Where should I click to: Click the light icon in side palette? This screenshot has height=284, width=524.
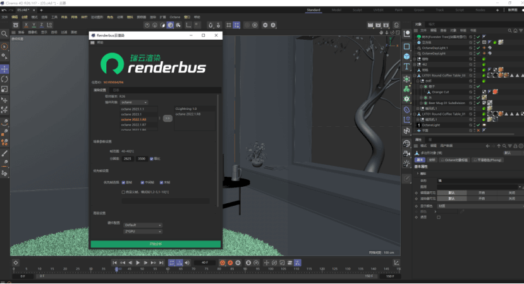point(406,164)
